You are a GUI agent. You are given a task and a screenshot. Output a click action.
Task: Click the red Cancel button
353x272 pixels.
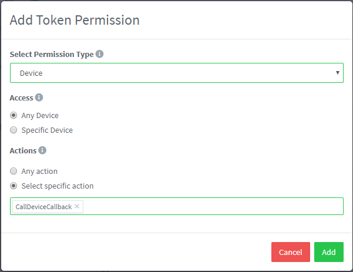coord(291,252)
